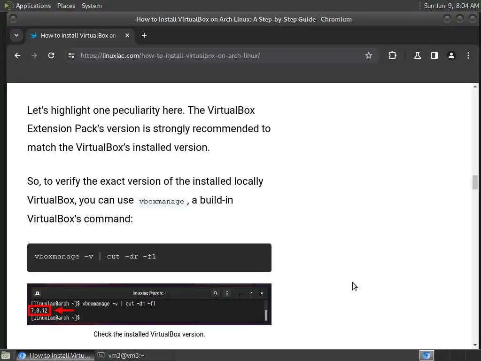
Task: Open Chrome Labs flask icon
Action: point(417,55)
